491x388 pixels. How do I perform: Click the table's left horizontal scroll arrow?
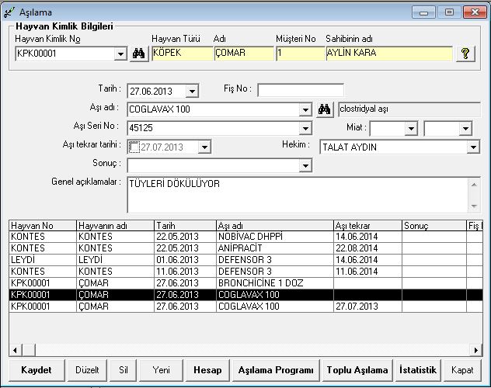coord(15,350)
